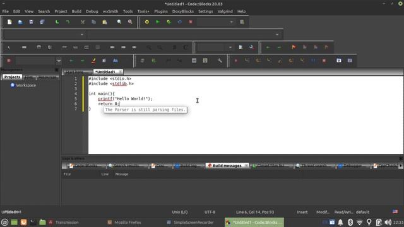Open the DoxyBlocks menu
Screen dimensions: 404x227
(183, 11)
